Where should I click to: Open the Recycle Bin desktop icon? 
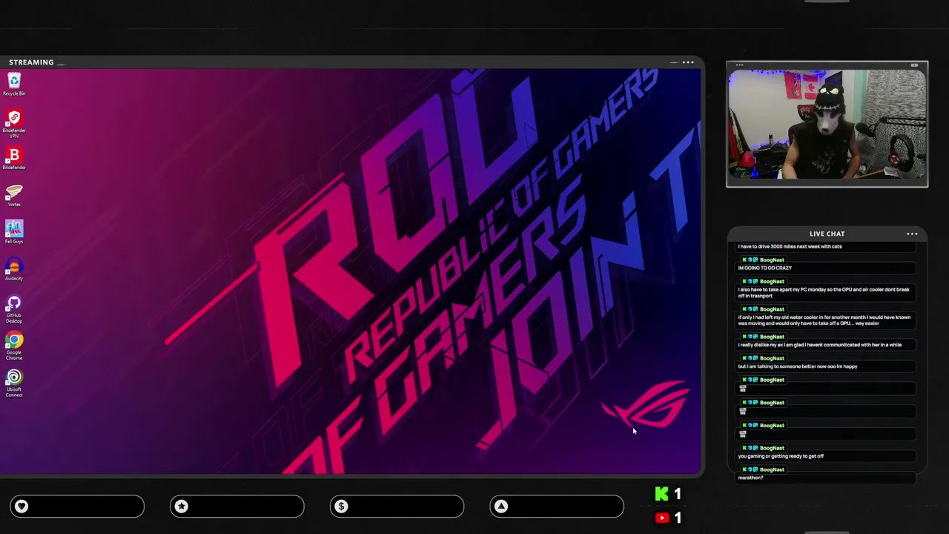[x=14, y=84]
